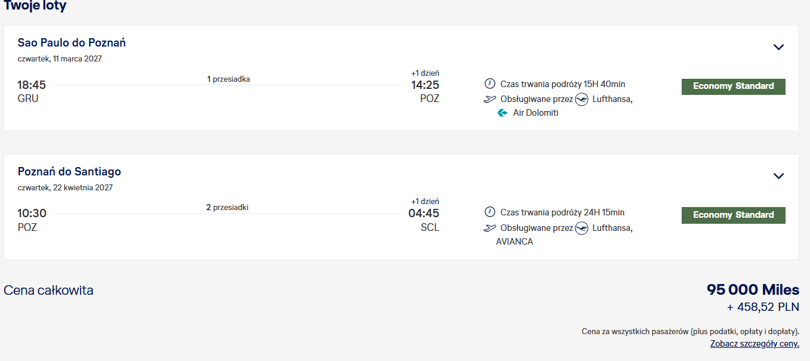Click the AVIANCA operator text
810x361 pixels.
tap(515, 242)
